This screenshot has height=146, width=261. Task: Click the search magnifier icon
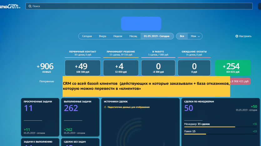click(30, 6)
